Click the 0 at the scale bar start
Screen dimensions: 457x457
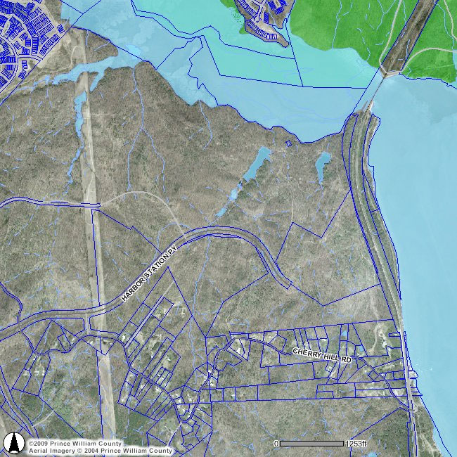[276, 444]
